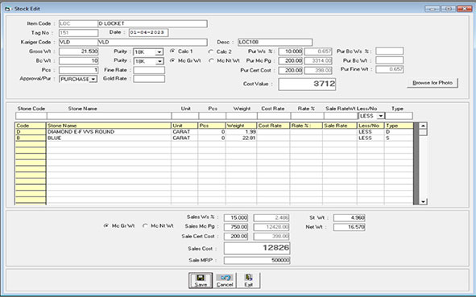The height and width of the screenshot is (297, 476).
Task: Click the Stone Name entry field
Action: coord(109,116)
